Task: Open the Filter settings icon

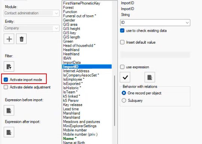Action: pos(9,66)
